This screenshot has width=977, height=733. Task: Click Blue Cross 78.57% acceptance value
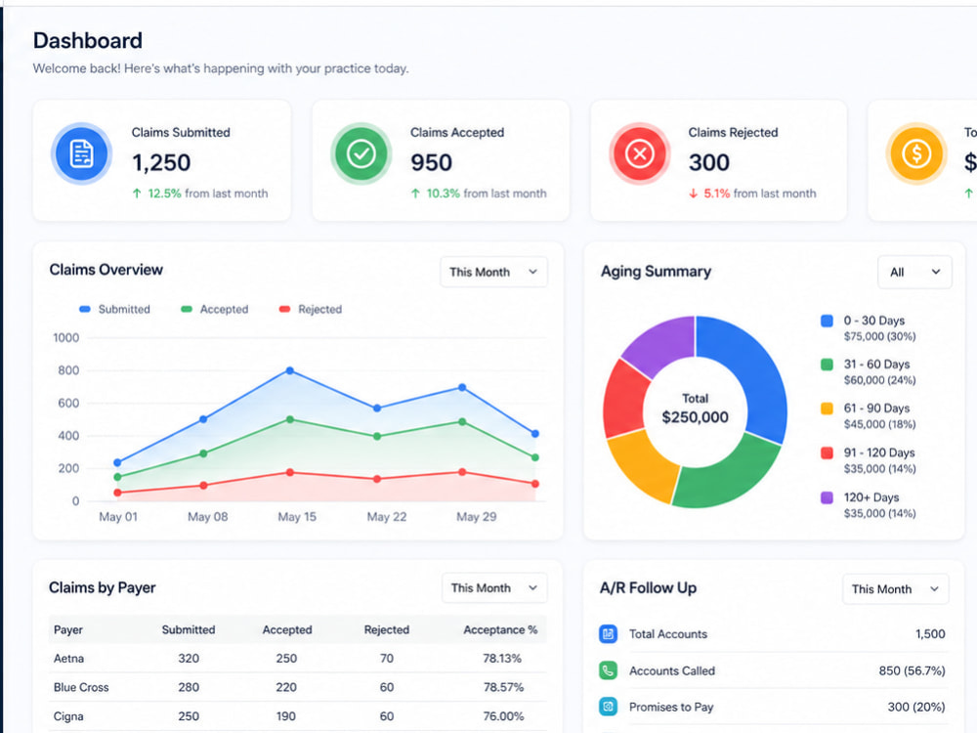tap(503, 687)
